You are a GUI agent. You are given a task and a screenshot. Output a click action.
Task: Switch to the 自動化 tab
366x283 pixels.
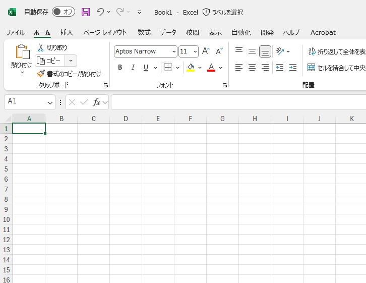pos(241,32)
